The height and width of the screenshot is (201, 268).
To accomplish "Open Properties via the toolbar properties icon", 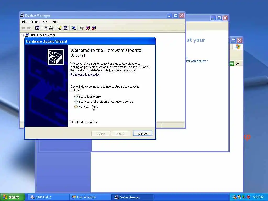I will click(x=45, y=28).
